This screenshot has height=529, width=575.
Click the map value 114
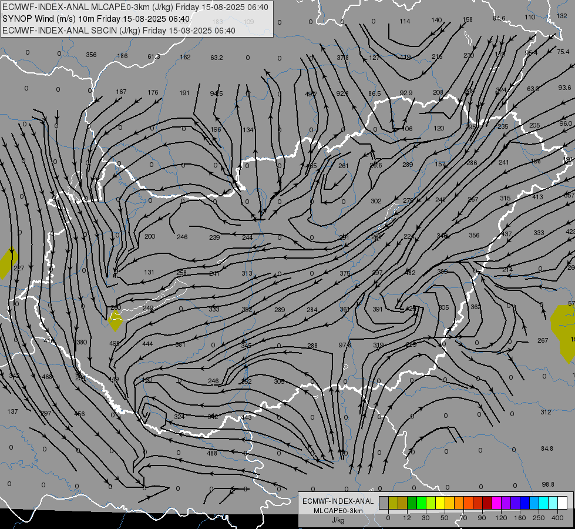(405, 21)
